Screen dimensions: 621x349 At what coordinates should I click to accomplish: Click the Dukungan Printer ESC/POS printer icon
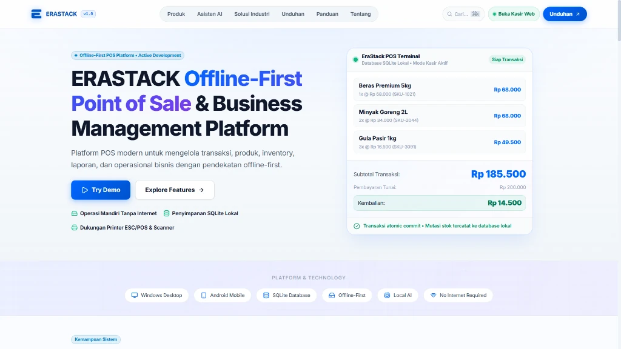(74, 228)
